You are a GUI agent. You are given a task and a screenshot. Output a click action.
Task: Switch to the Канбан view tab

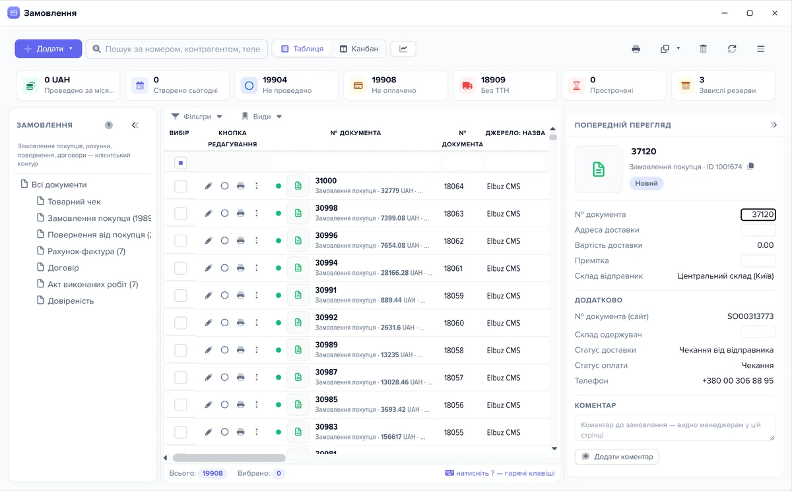coord(359,49)
